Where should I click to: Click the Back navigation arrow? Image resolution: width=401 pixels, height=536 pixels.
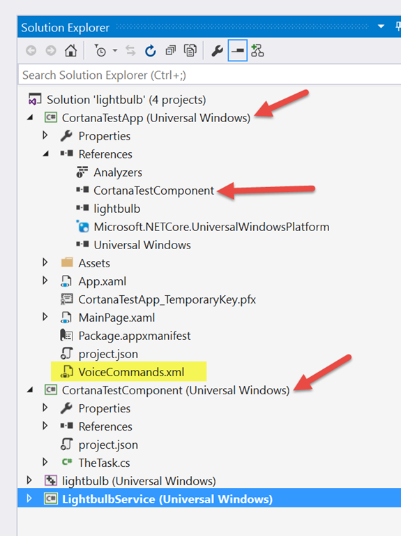pyautogui.click(x=31, y=50)
